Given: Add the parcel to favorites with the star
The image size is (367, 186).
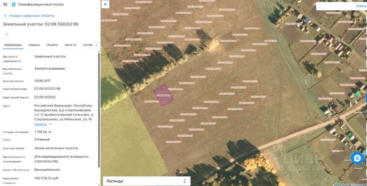Looking at the screenshot, I should pos(7,34).
